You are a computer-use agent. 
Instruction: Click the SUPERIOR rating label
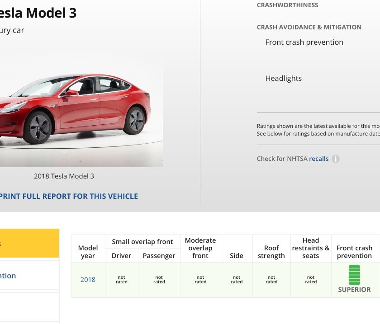[x=354, y=290]
